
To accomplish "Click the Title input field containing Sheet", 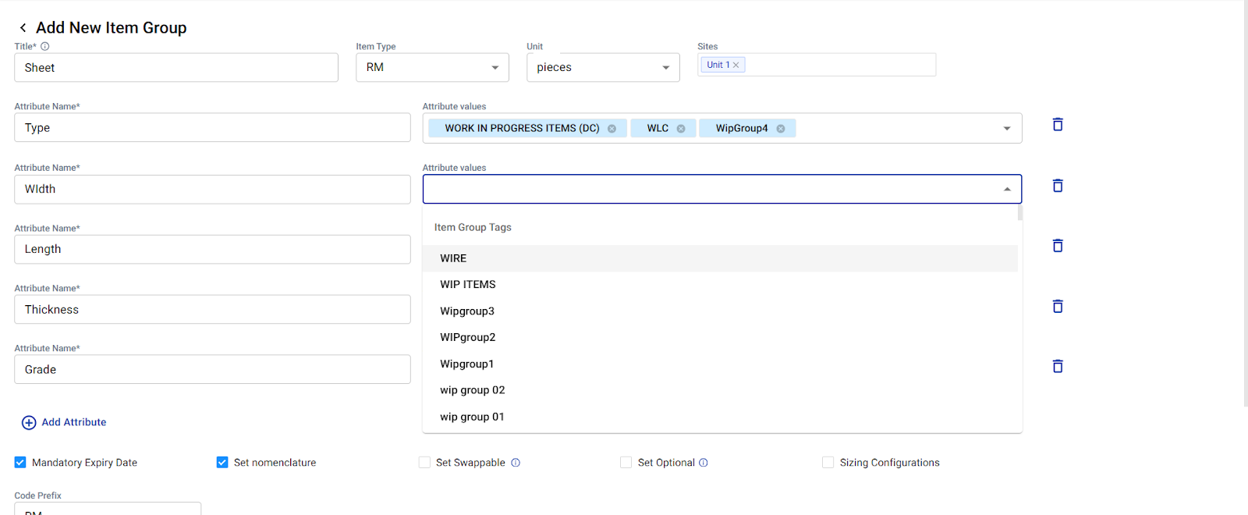I will [x=175, y=68].
